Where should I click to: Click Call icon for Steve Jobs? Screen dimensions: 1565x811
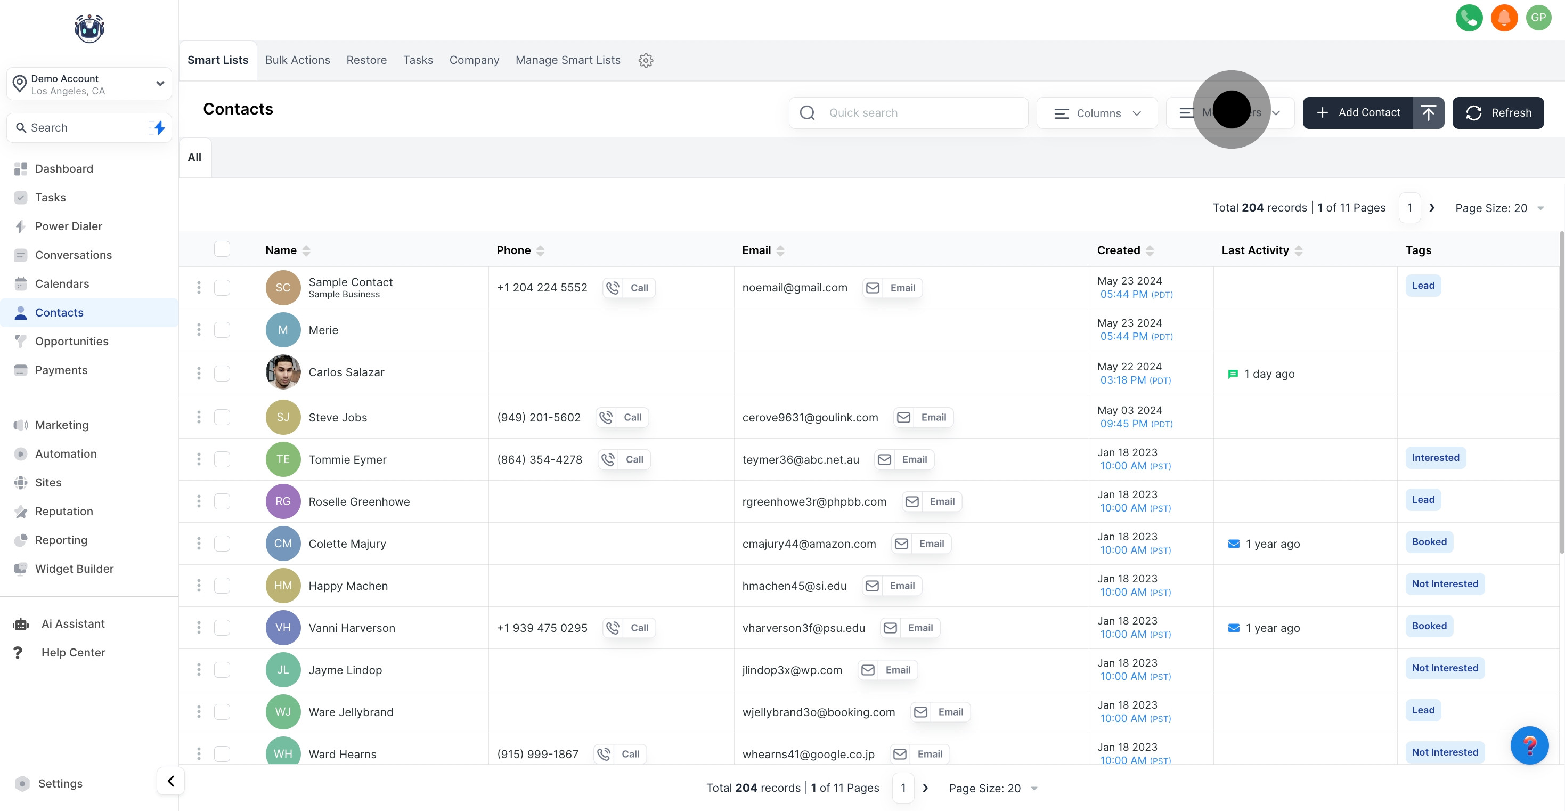[606, 417]
